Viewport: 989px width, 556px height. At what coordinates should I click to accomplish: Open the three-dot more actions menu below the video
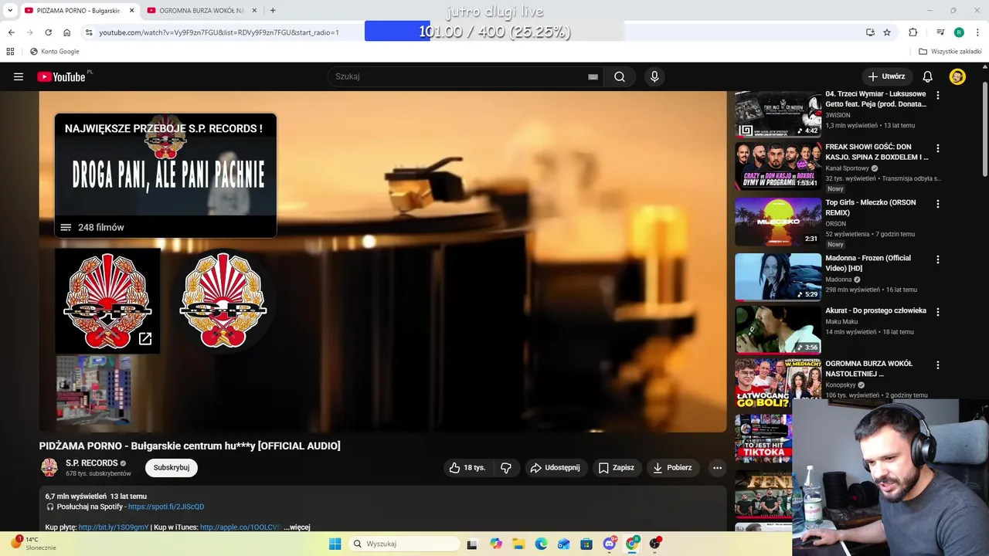pyautogui.click(x=717, y=467)
